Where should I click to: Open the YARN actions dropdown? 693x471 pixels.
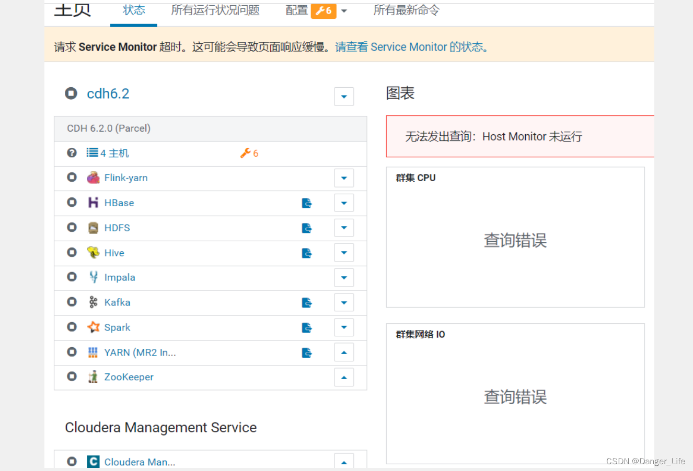click(344, 352)
